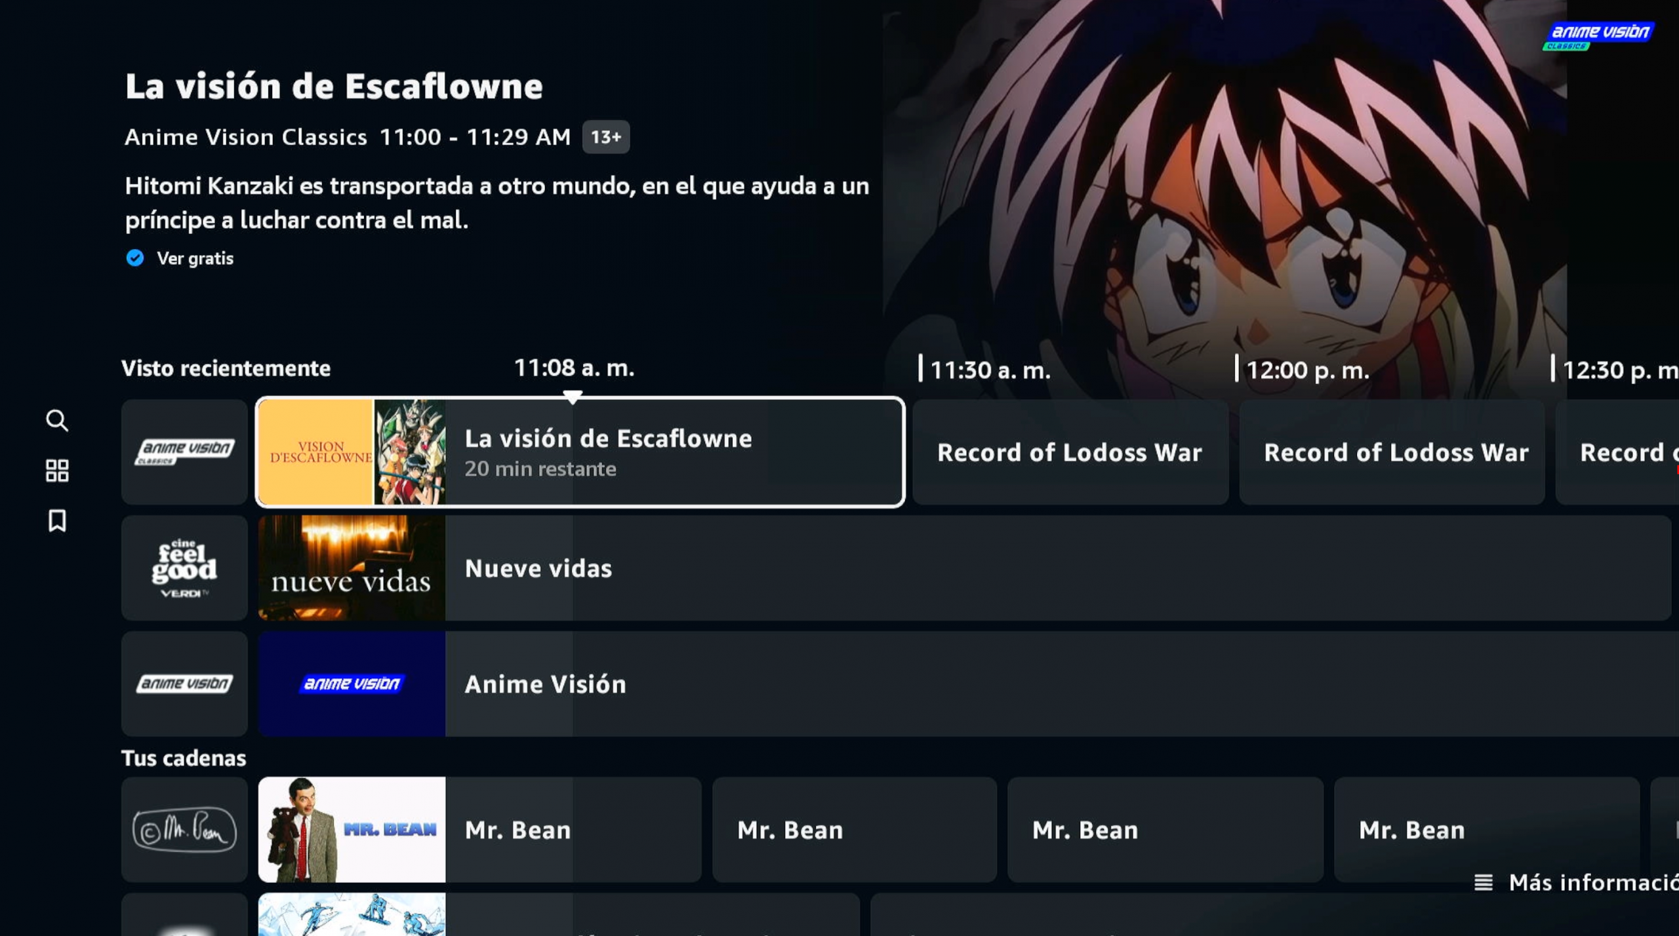
Task: Select Cine Feel Good channel logo
Action: [x=184, y=568]
